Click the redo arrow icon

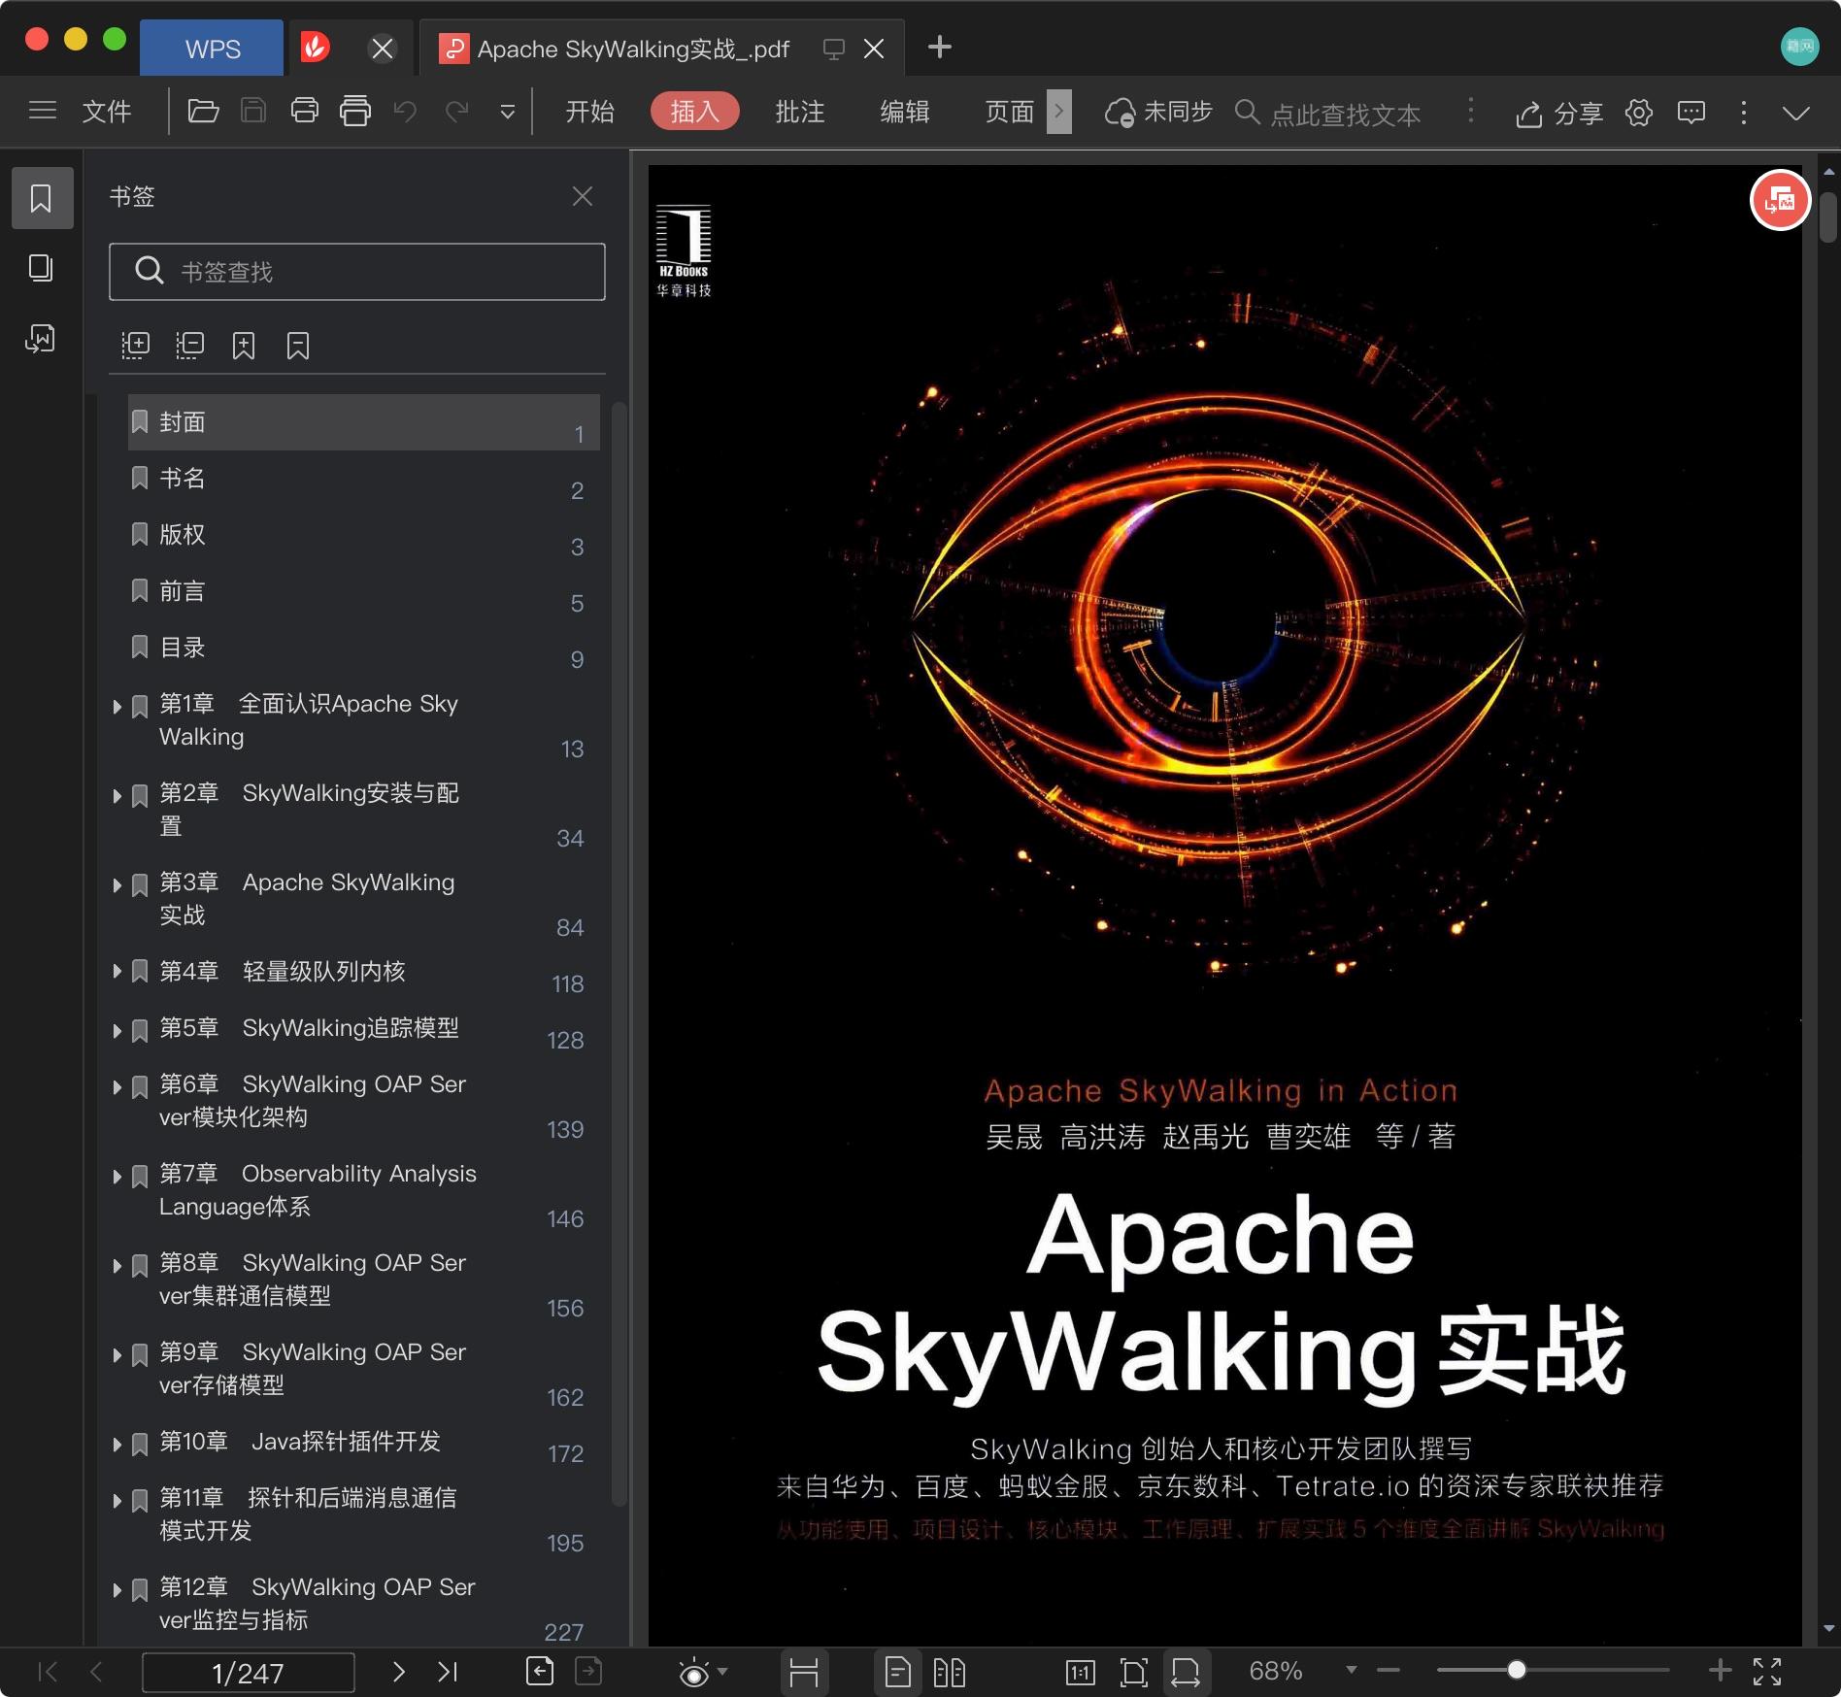(x=456, y=112)
